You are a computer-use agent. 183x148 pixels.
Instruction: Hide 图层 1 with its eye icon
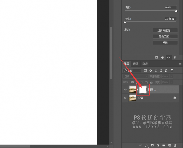[125, 90]
